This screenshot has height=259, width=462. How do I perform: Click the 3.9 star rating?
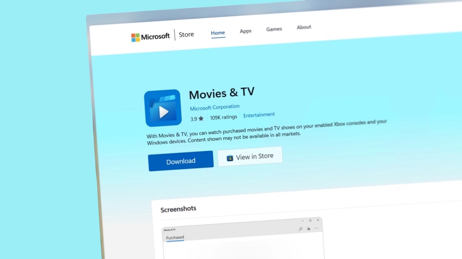(x=197, y=119)
